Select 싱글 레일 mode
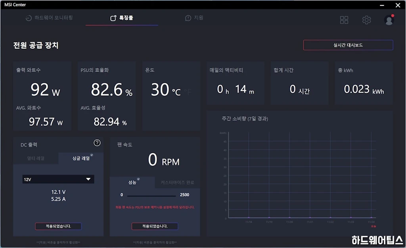This screenshot has height=248, width=406. pos(81,158)
